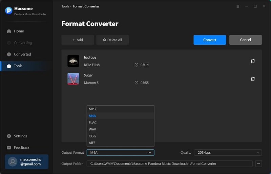
Task: Click the clock icon beside 03:14
Action: (137, 65)
